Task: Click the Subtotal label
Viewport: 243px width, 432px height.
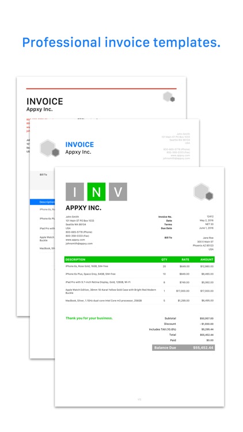Action: pos(170,319)
